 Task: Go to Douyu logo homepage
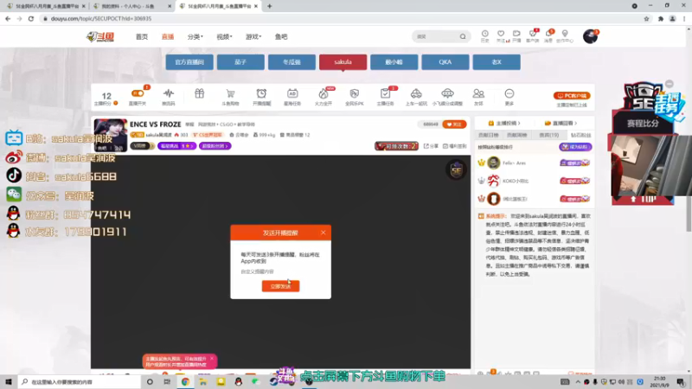click(x=100, y=37)
